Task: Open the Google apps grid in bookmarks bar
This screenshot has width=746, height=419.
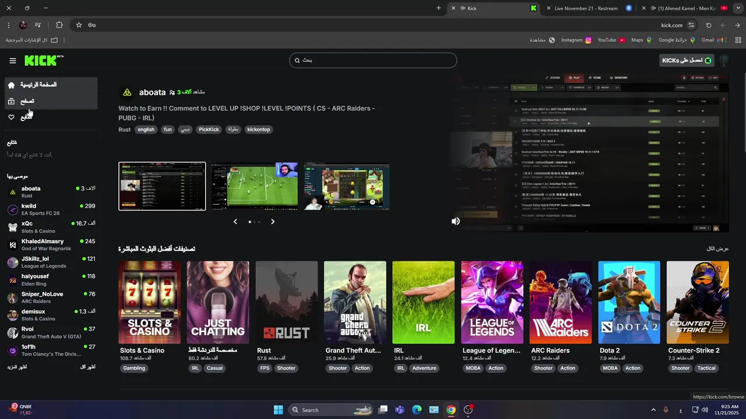Action: (738, 40)
